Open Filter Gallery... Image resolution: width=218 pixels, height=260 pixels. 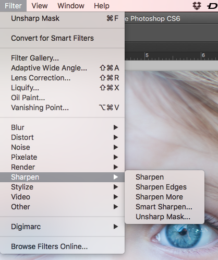tap(62, 58)
